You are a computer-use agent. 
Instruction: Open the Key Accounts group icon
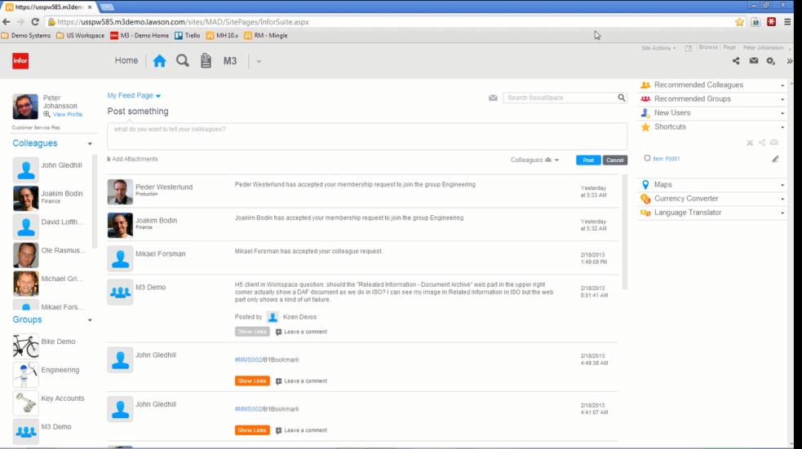click(x=25, y=403)
